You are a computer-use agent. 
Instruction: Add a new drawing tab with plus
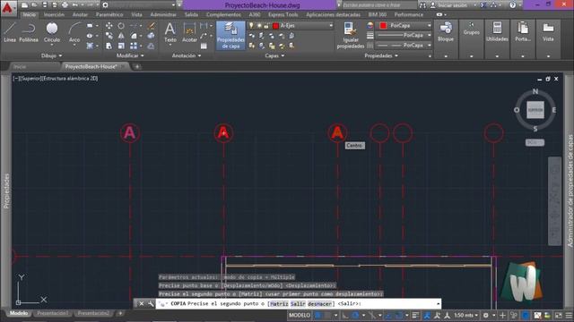(x=137, y=67)
